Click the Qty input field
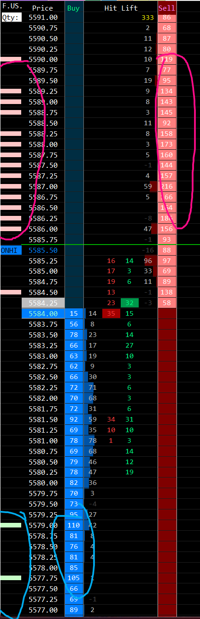Screen dimensions: 200x619 point(11,17)
